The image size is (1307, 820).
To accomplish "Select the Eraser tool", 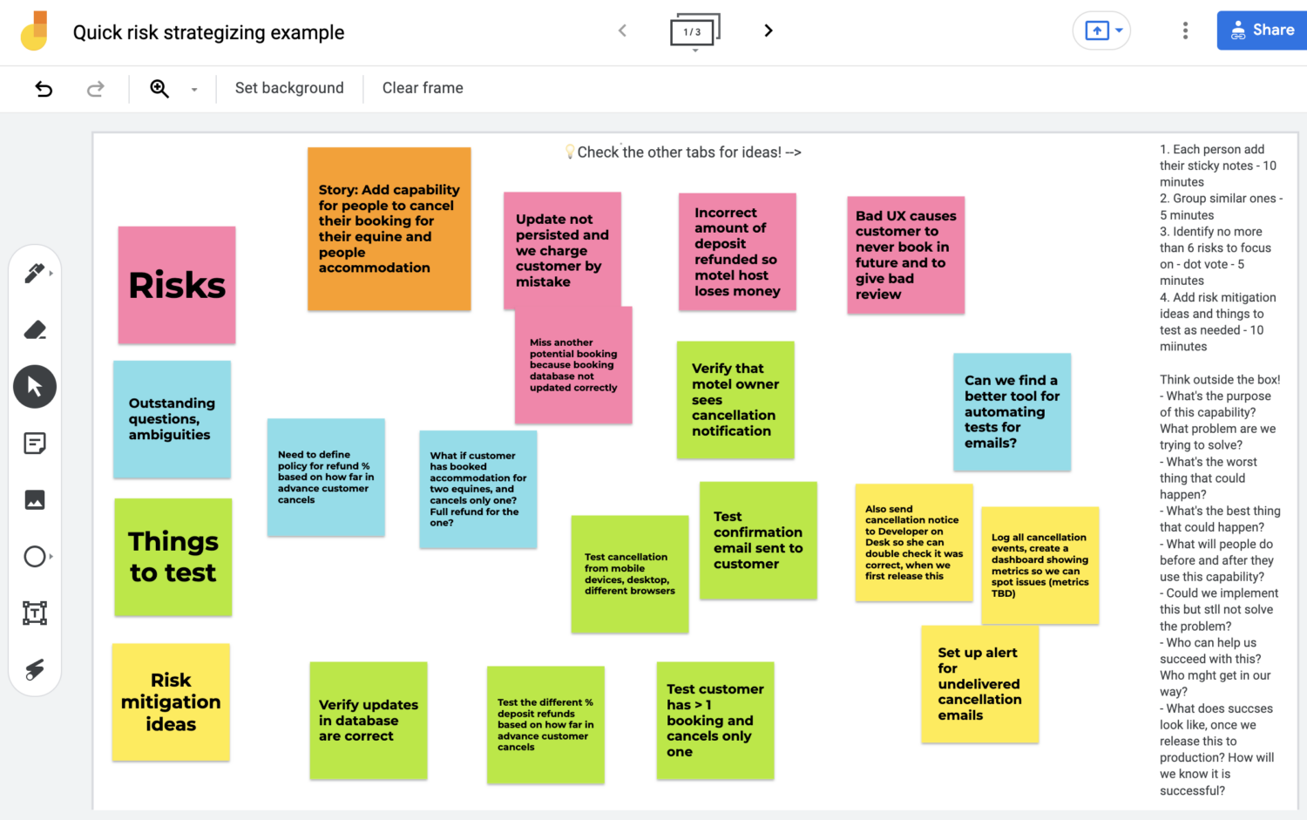I will point(35,330).
